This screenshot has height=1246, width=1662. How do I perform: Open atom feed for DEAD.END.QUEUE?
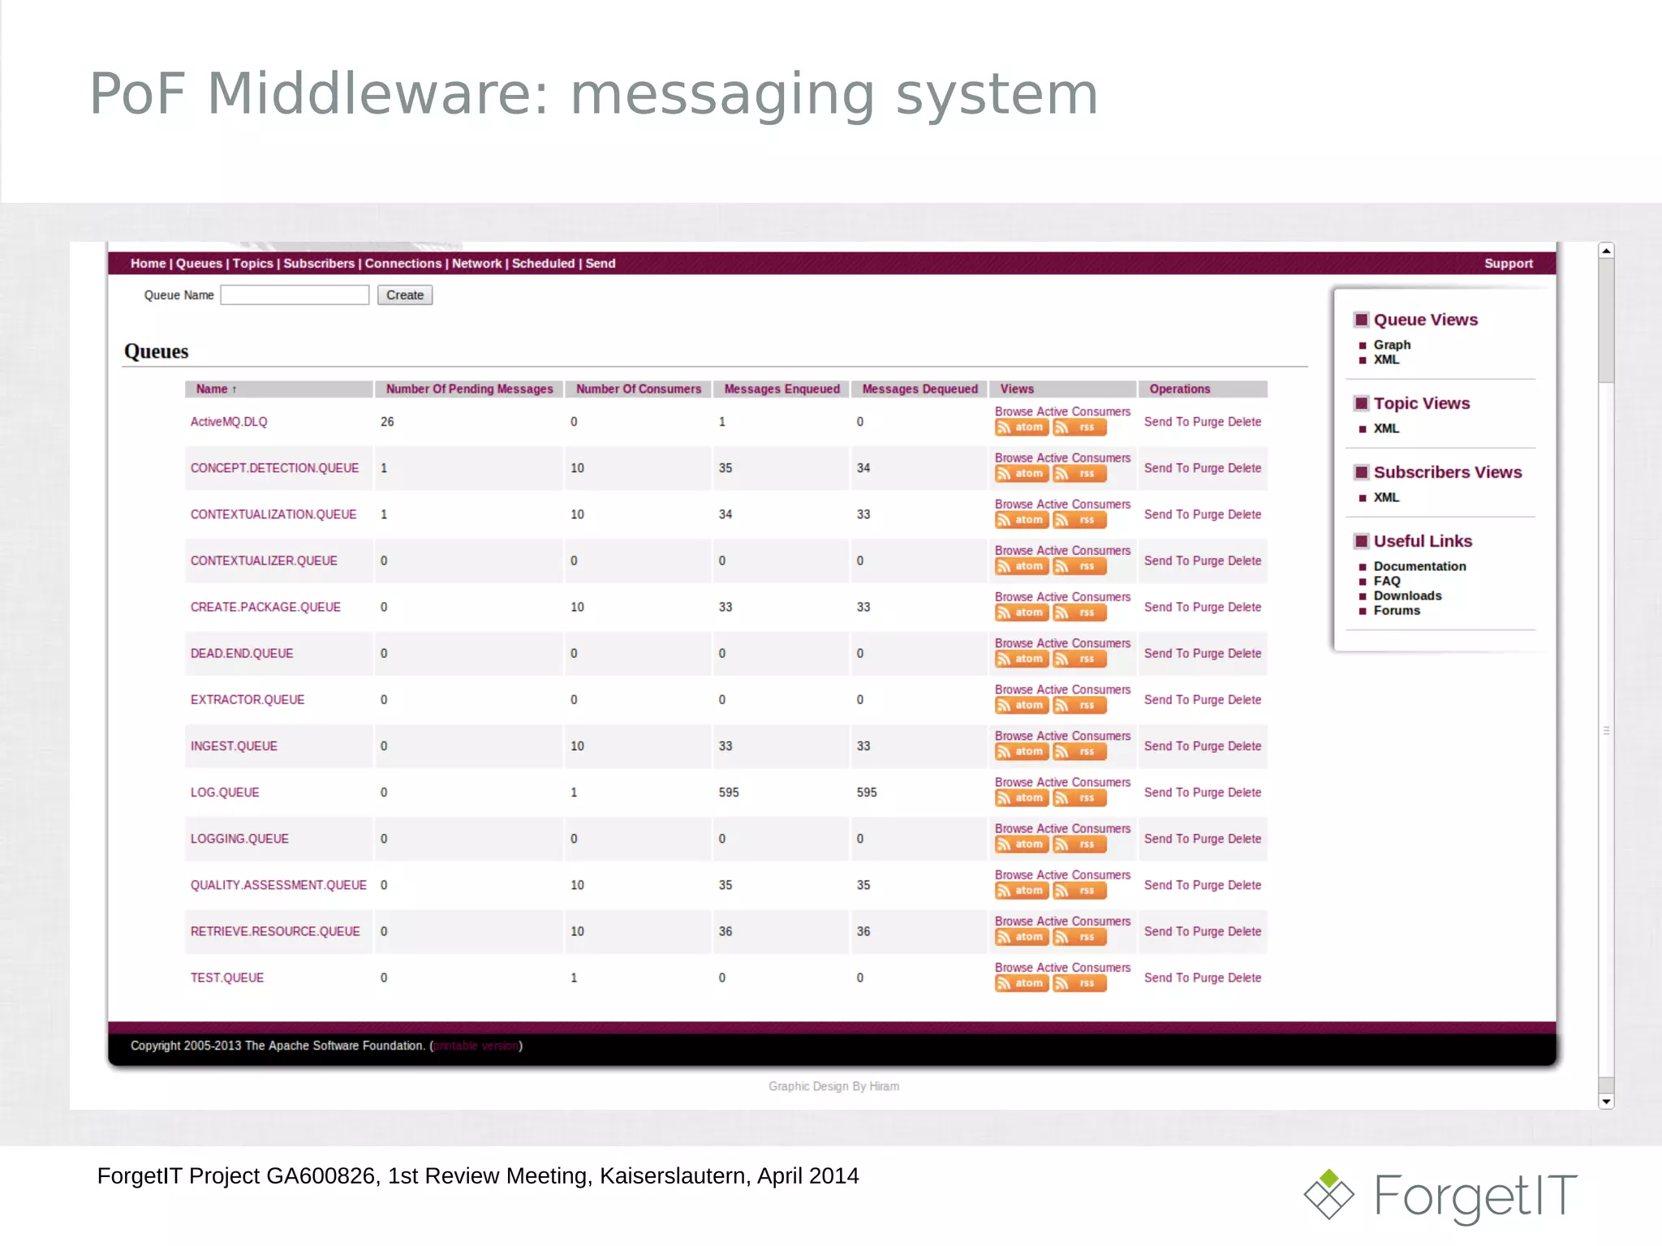click(1022, 659)
